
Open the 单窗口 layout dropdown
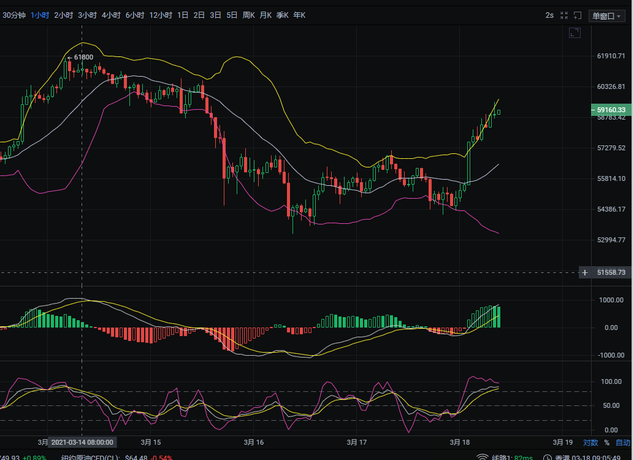click(x=607, y=16)
